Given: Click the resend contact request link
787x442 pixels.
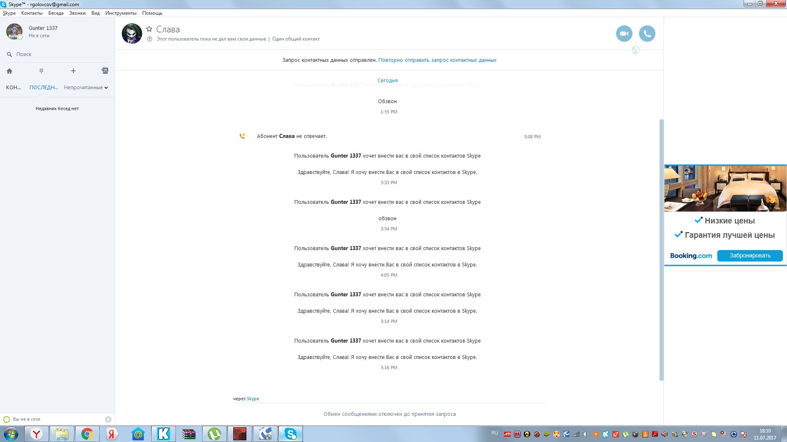Looking at the screenshot, I should tap(437, 60).
